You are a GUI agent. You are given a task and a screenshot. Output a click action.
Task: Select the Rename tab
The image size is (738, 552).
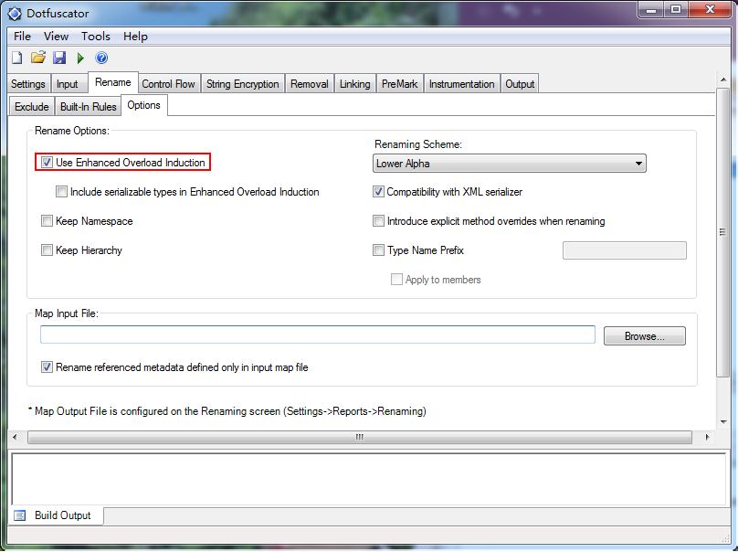click(x=113, y=82)
